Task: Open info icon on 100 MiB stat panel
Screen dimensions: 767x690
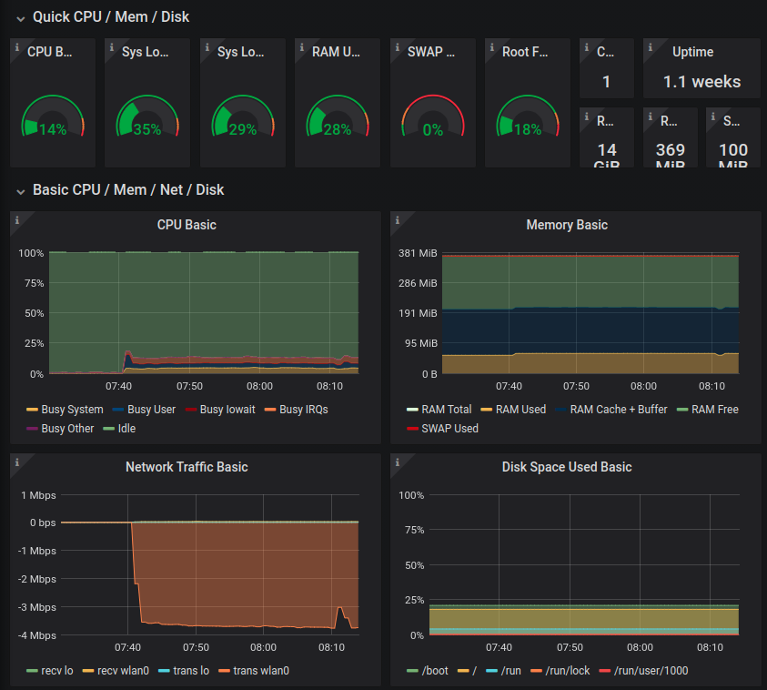Action: point(712,117)
